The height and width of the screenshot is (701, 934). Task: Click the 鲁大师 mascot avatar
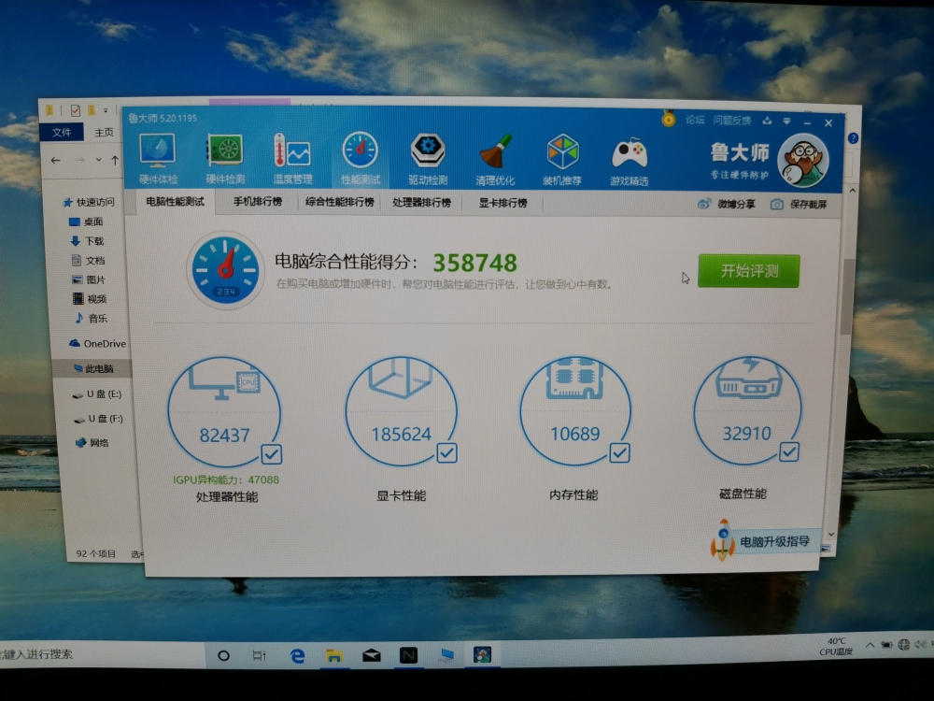click(803, 160)
